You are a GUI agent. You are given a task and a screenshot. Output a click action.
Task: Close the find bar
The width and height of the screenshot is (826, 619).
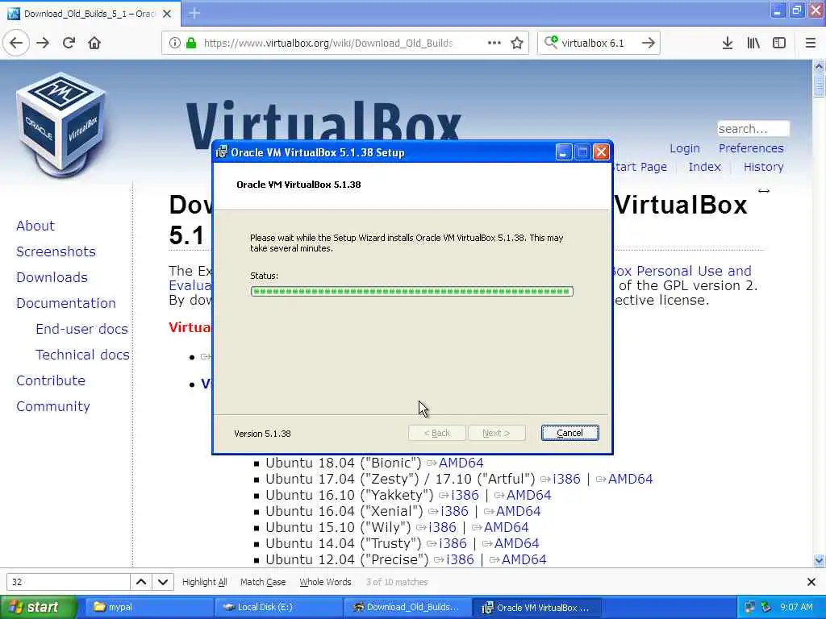(811, 582)
